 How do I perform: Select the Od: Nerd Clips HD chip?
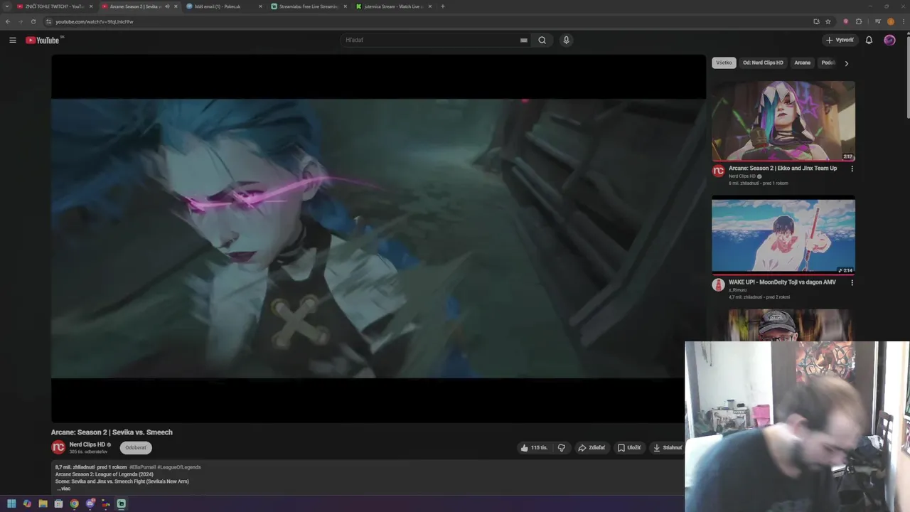pos(763,63)
